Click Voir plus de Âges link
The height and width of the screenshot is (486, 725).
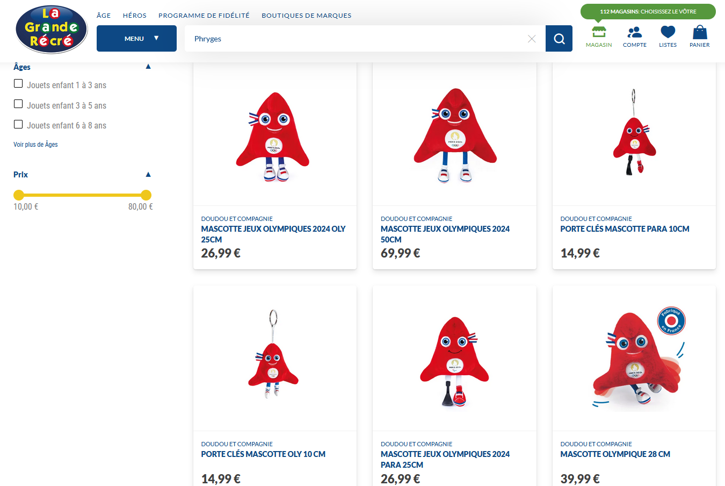click(35, 145)
